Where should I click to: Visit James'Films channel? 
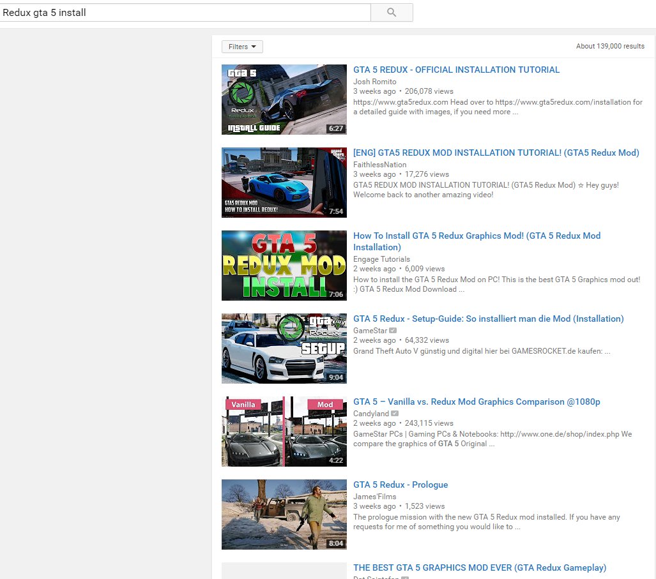point(374,497)
